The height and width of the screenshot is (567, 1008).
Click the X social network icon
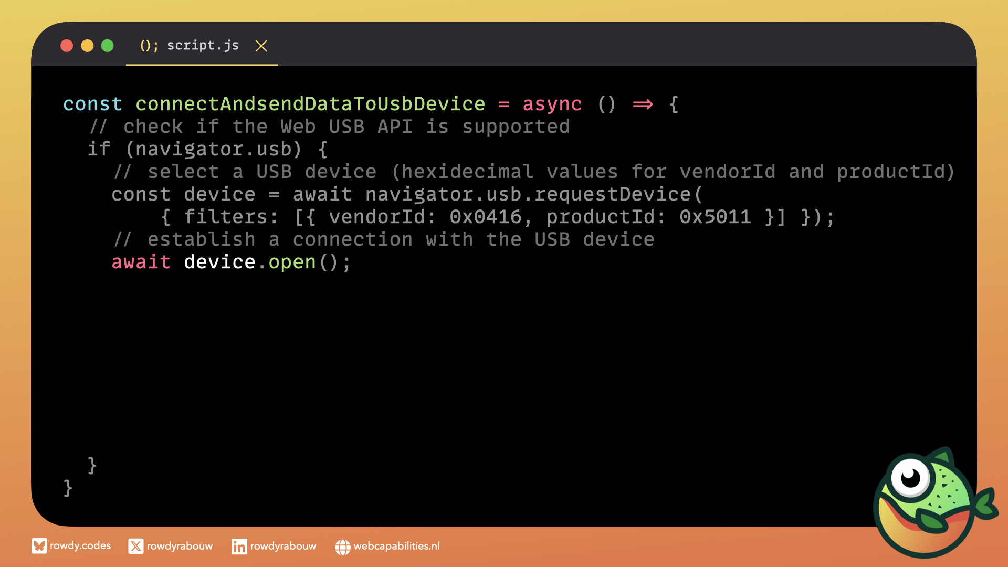click(x=135, y=547)
